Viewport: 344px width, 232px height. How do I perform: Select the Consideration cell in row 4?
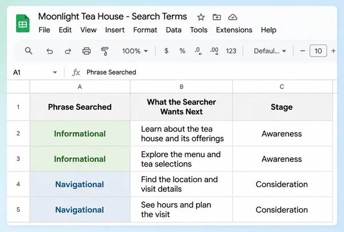pos(282,184)
